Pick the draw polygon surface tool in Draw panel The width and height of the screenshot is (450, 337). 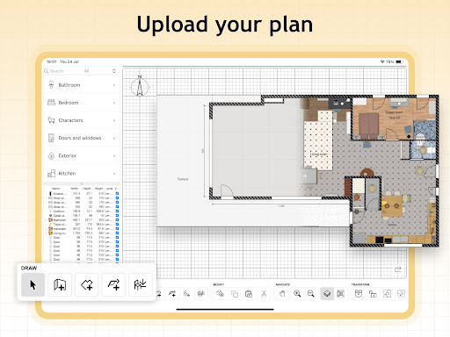87,284
